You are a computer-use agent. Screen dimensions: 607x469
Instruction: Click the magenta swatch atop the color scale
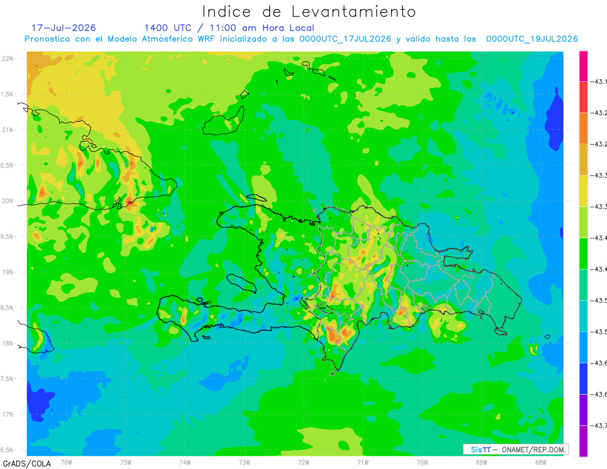pos(583,66)
